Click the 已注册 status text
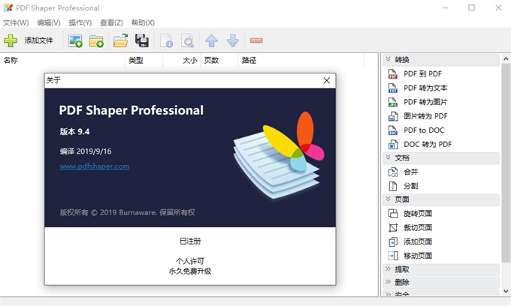511x306 pixels. coord(190,241)
